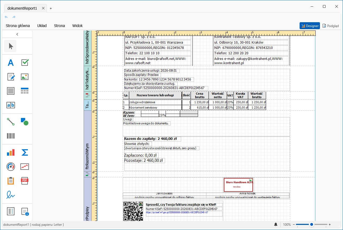Select the Check Box control tool
Viewport: 343px width, 230px height.
click(x=25, y=63)
